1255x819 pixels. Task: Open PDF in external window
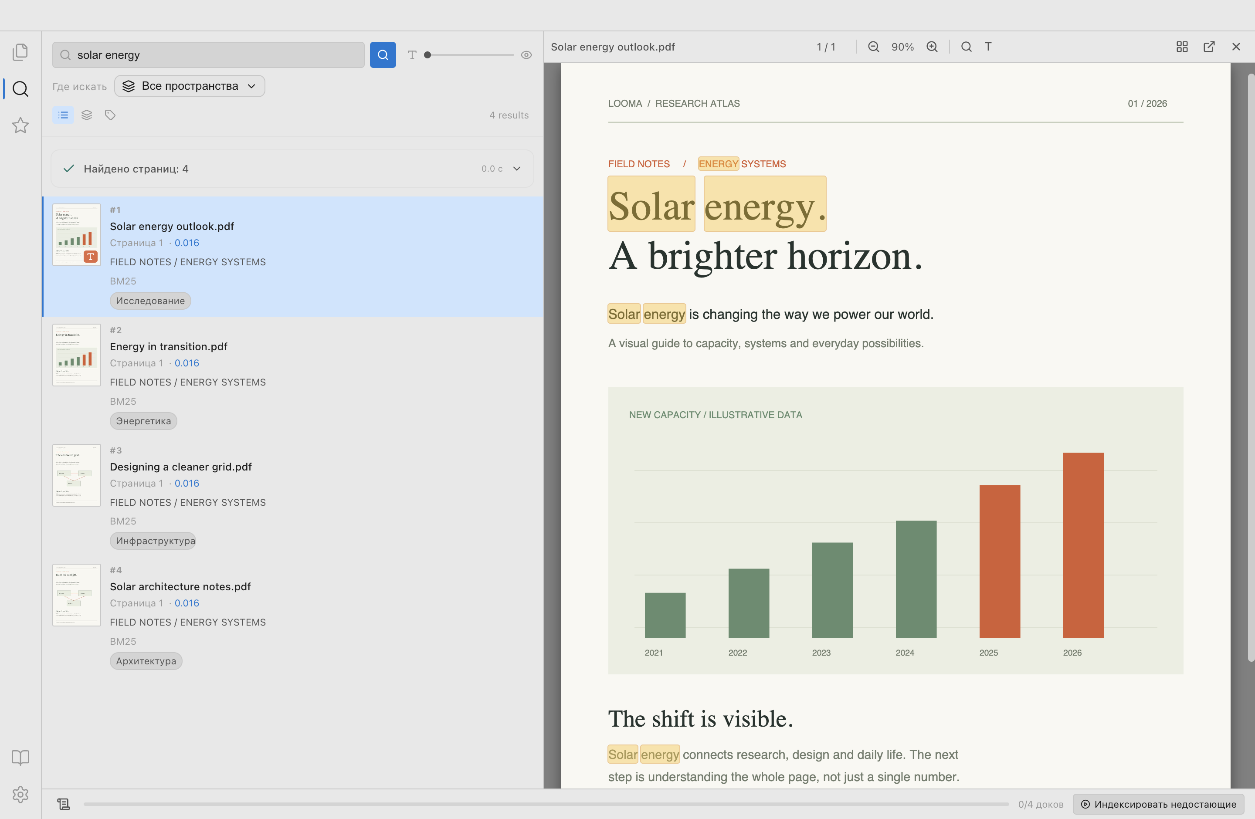tap(1209, 47)
